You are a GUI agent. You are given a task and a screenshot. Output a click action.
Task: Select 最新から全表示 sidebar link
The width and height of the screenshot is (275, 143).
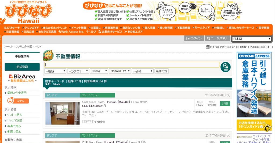[x=17, y=93]
